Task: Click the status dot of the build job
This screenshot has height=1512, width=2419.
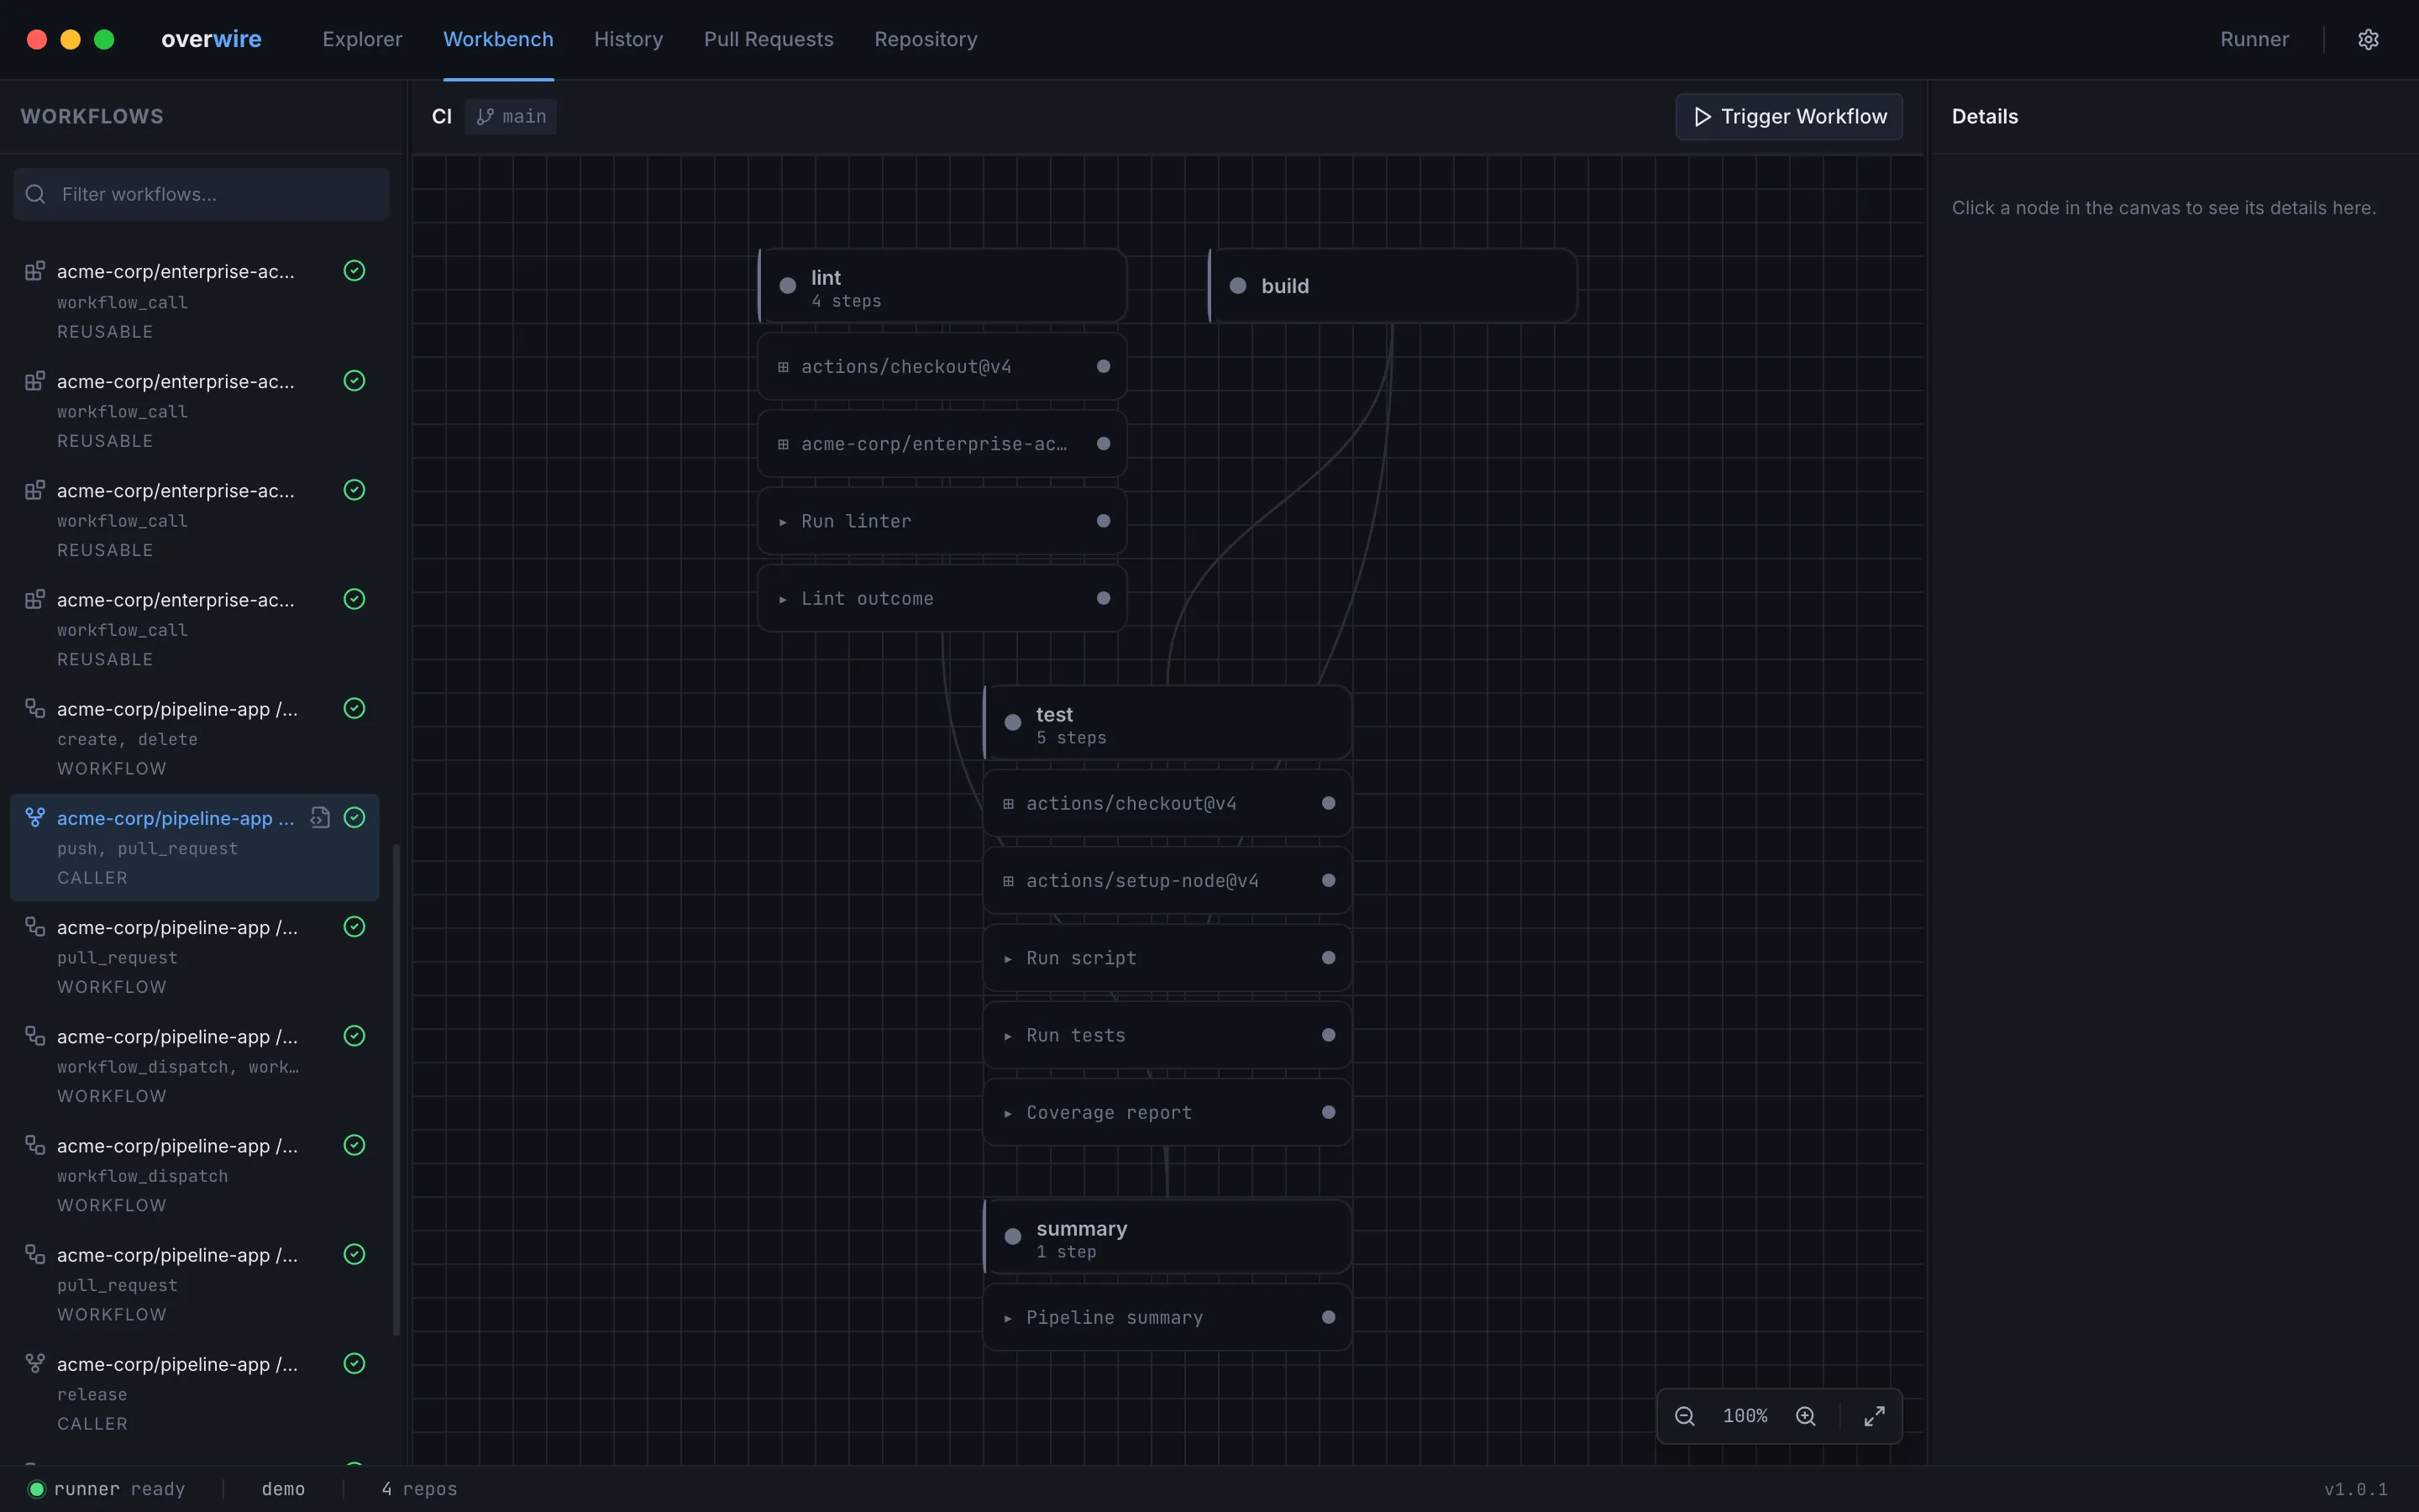Action: click(x=1237, y=286)
